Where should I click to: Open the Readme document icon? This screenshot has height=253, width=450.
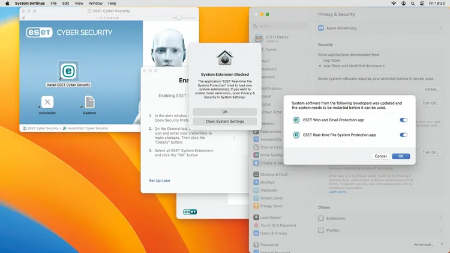(89, 102)
